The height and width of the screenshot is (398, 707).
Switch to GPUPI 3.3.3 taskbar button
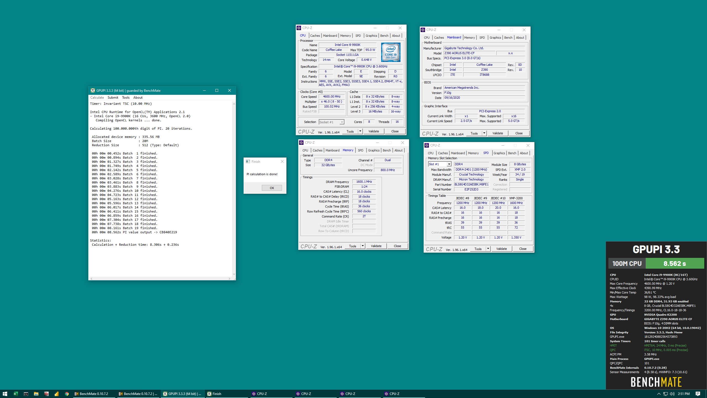click(182, 394)
